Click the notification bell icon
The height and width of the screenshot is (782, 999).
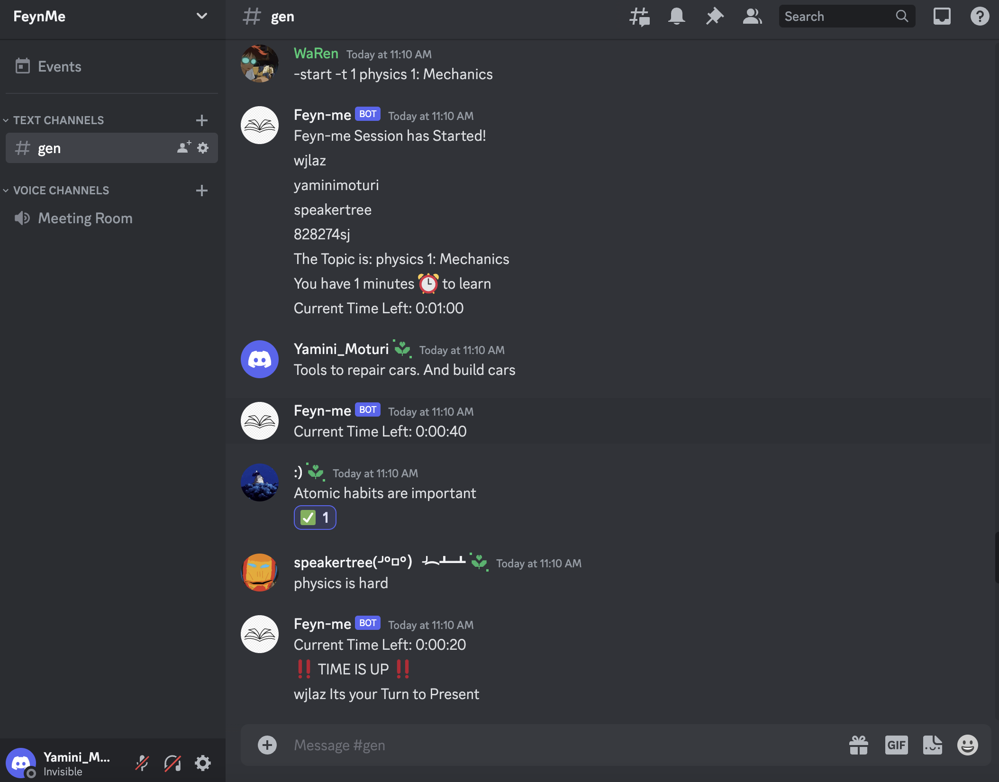click(676, 17)
